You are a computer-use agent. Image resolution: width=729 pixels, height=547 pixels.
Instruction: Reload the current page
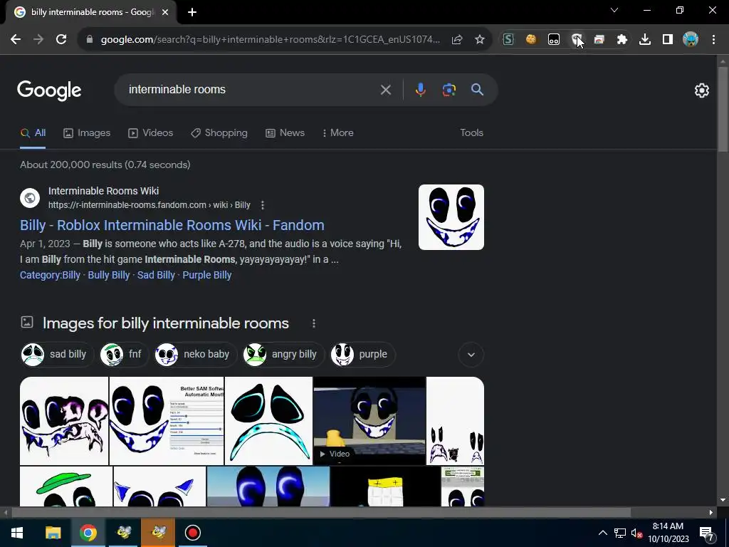pos(61,40)
